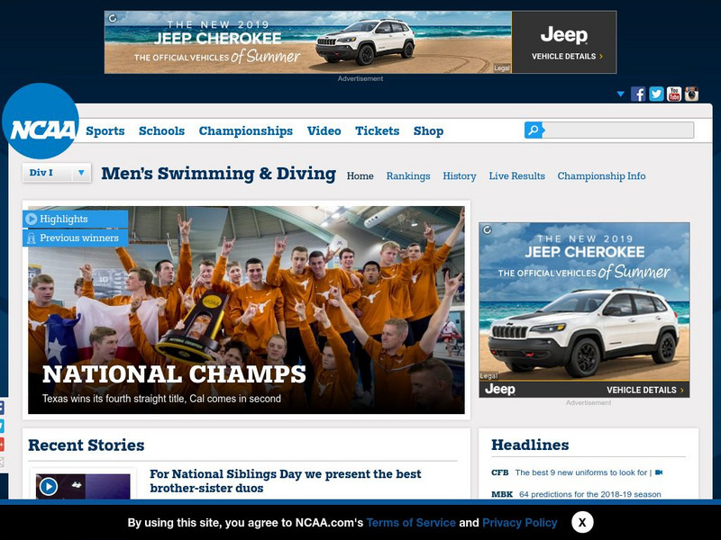
Task: Click Vehicle Details in top Jeep banner
Action: (567, 57)
